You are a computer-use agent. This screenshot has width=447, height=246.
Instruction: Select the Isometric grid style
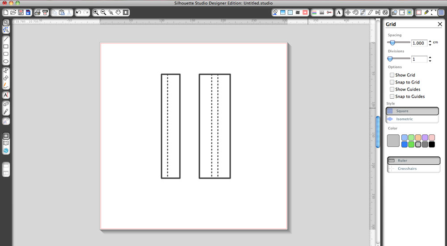click(x=413, y=119)
